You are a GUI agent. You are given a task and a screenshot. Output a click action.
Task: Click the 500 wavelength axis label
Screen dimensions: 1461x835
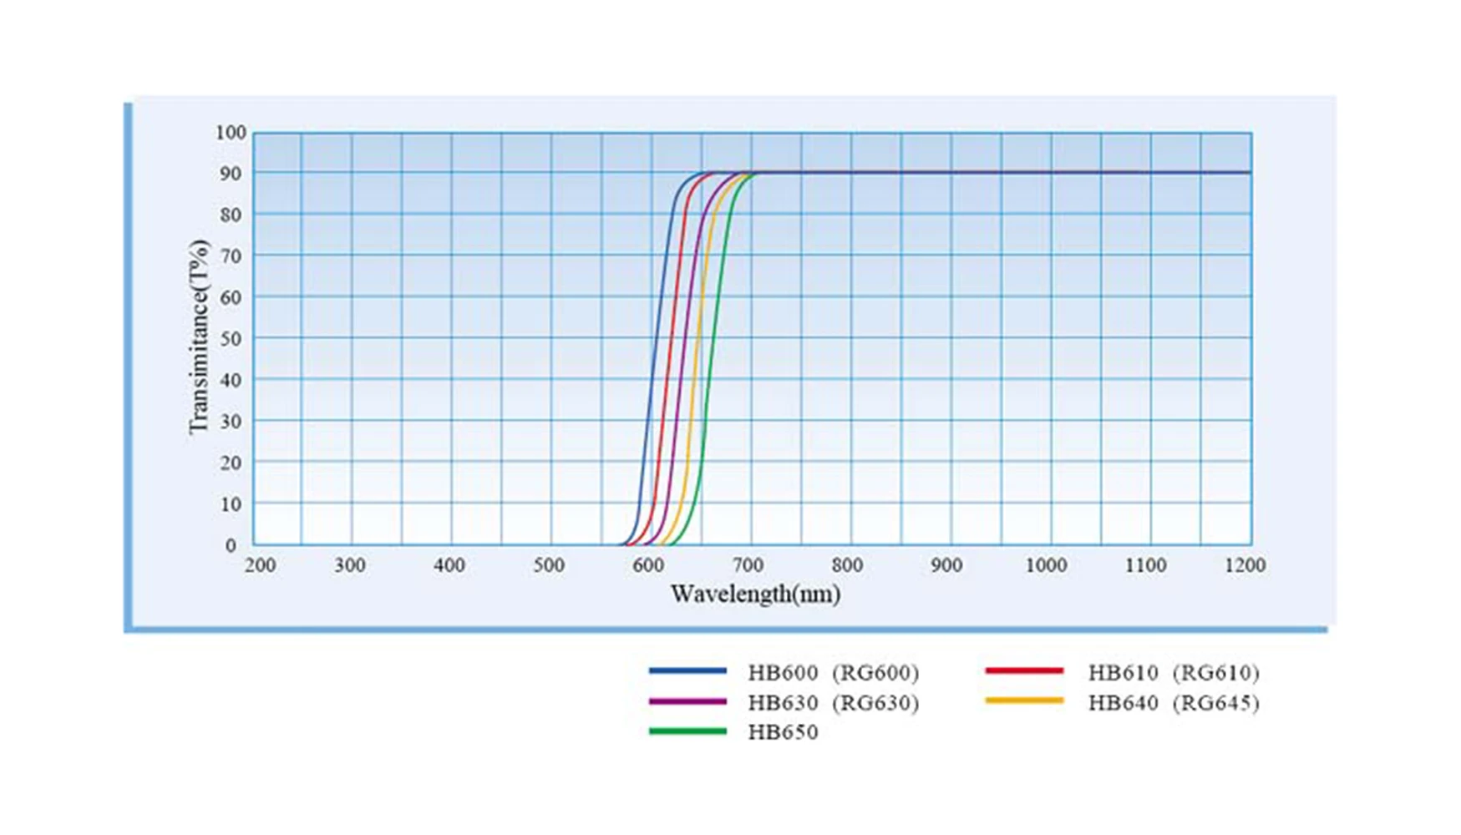549,565
